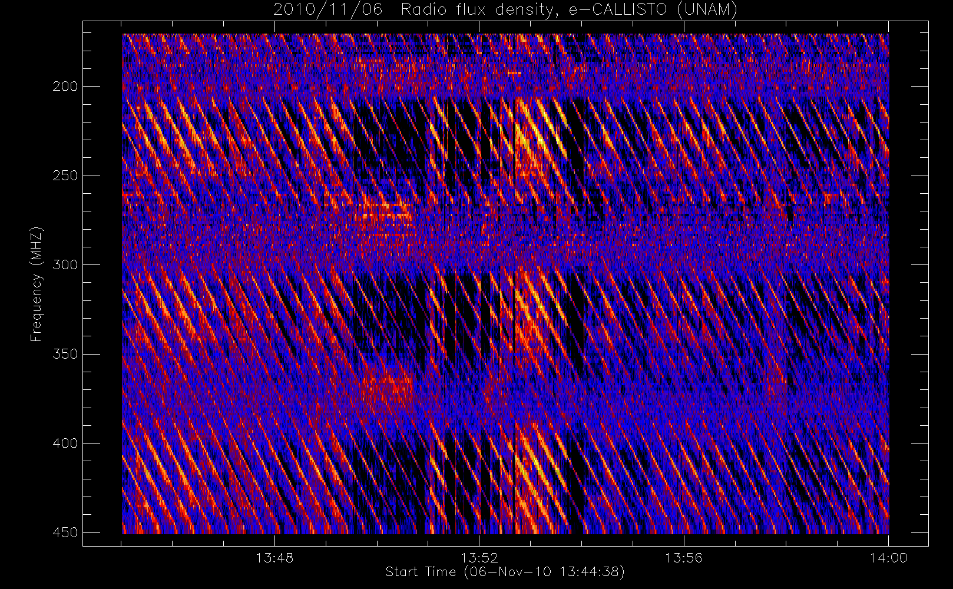Click the 450 frequency tick label

tap(65, 532)
